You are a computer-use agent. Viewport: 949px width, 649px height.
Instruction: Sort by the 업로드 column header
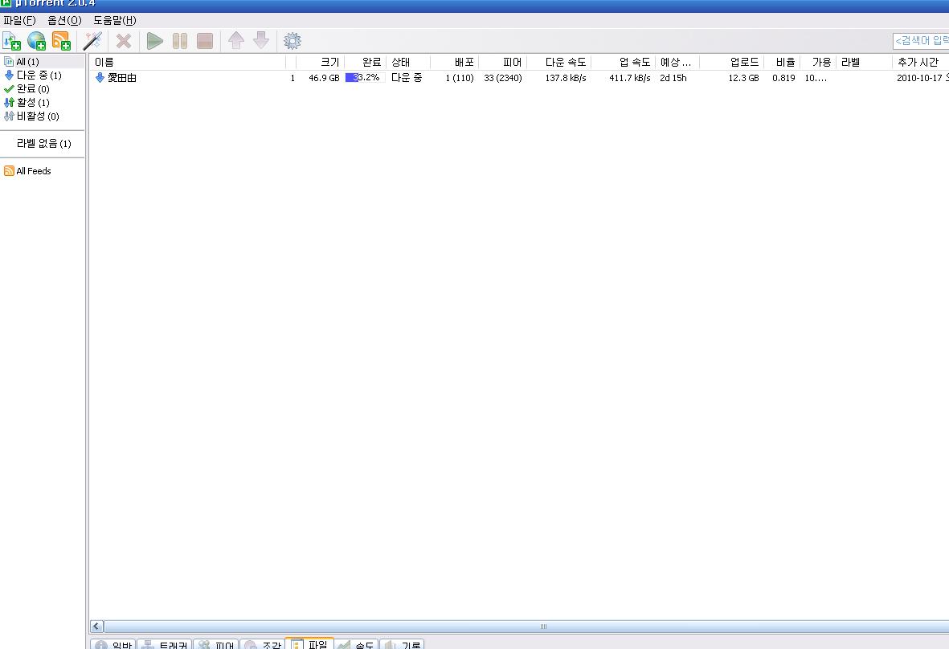point(732,63)
